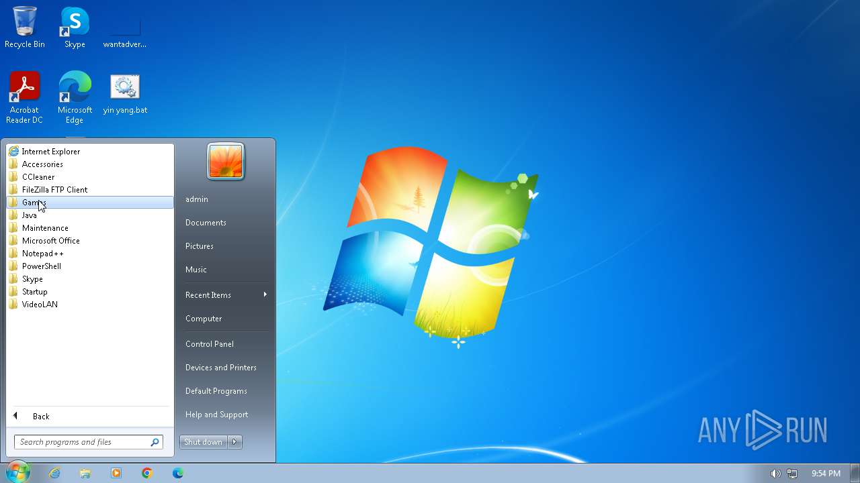Screen dimensions: 860x483
Task: Select the Recycle Bin desktop icon
Action: (x=25, y=27)
